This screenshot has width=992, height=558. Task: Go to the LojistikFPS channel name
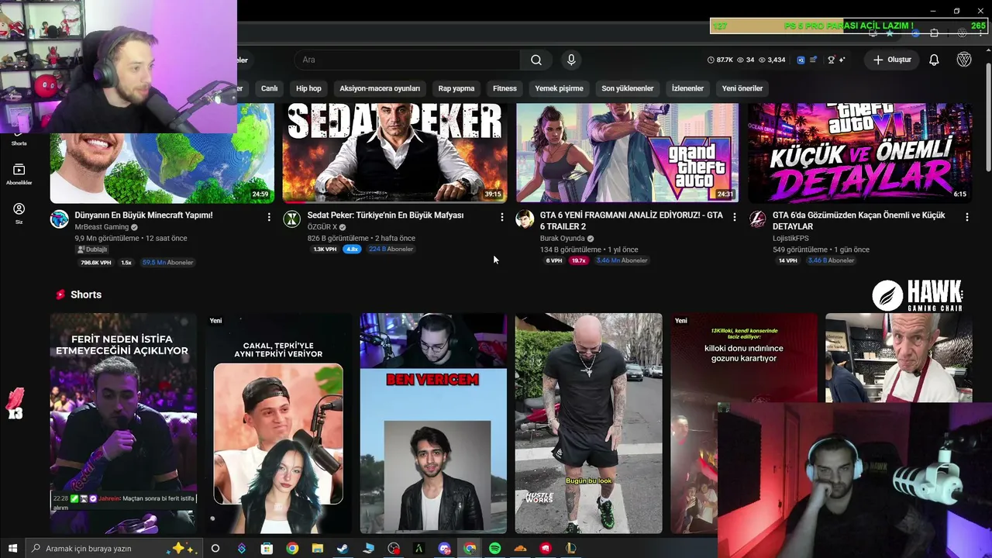tap(790, 239)
